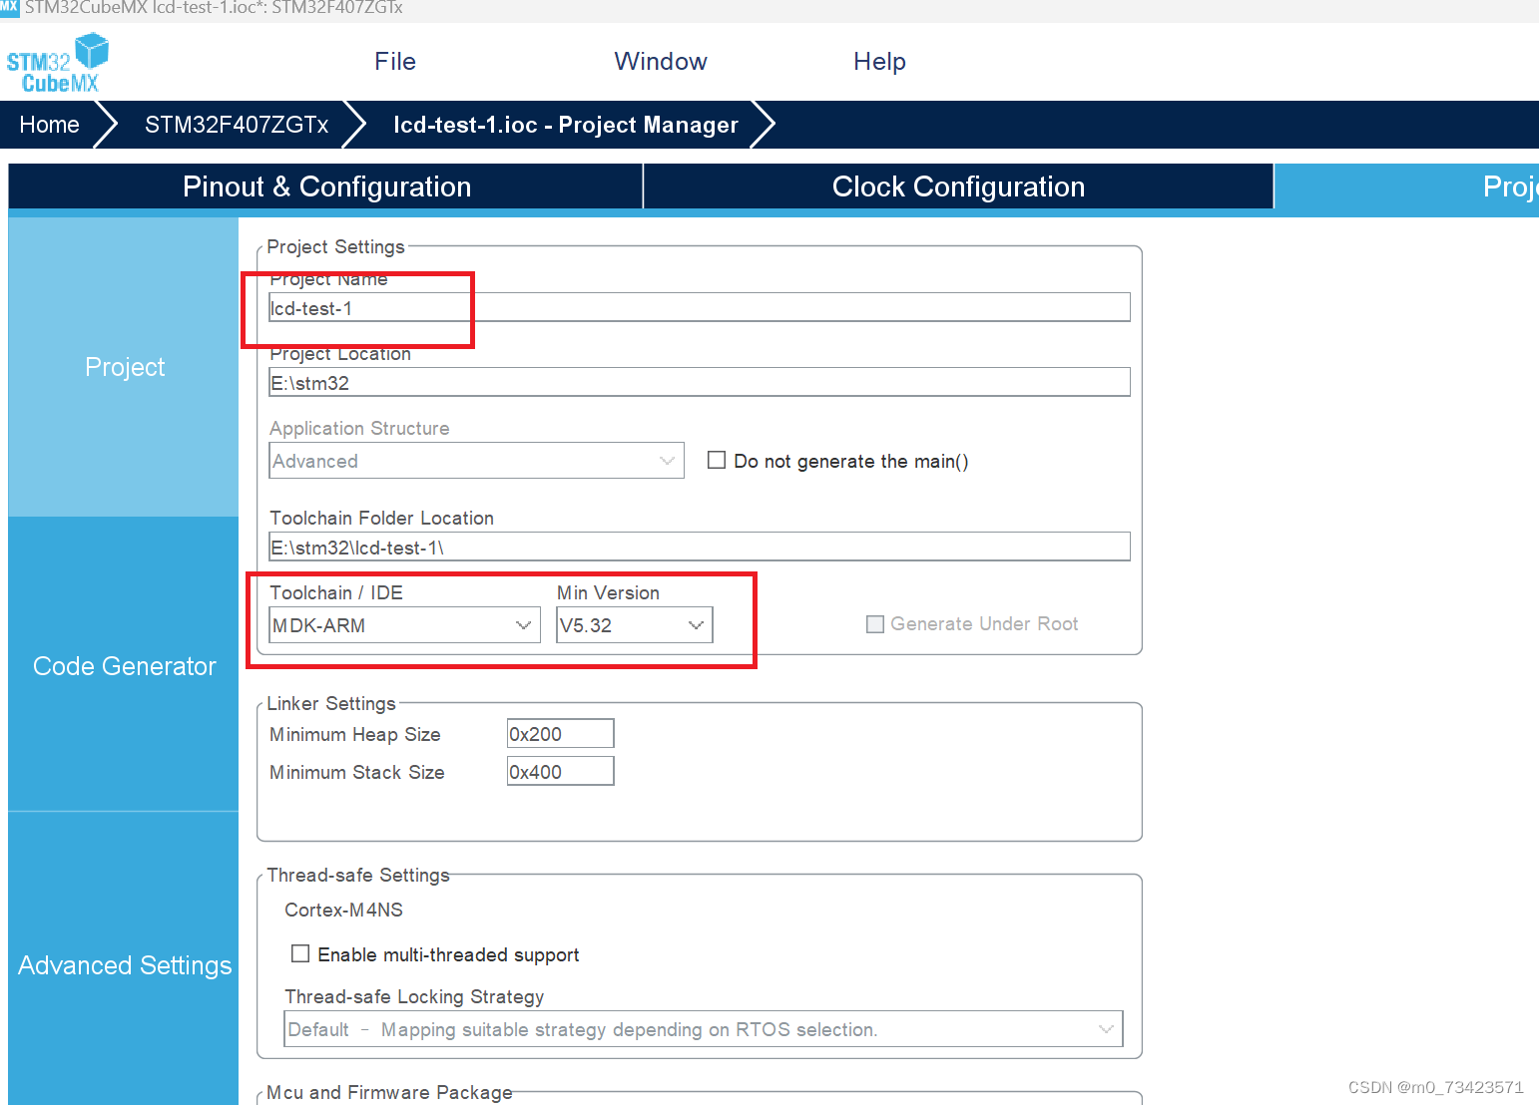Open the Application Structure dropdown
The width and height of the screenshot is (1539, 1105).
476,461
